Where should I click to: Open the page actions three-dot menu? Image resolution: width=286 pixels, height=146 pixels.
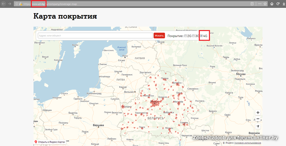pos(260,4)
